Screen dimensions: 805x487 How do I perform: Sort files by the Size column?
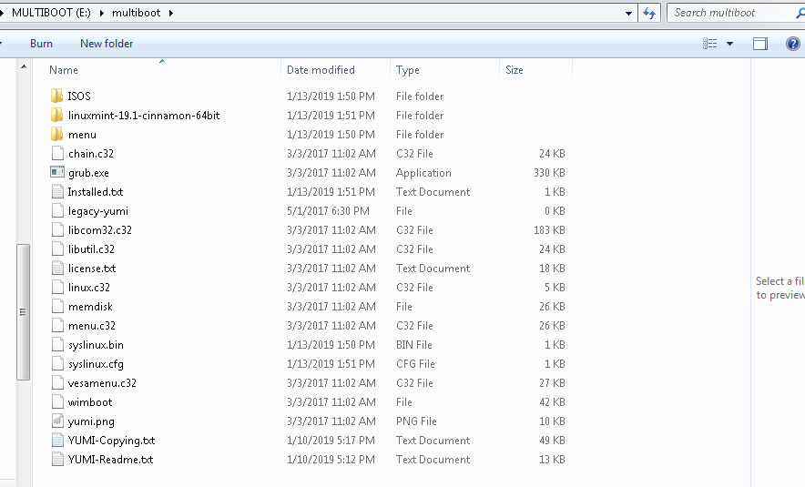pyautogui.click(x=515, y=70)
